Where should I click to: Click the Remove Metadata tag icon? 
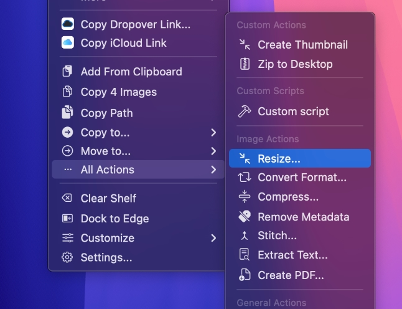coord(245,216)
